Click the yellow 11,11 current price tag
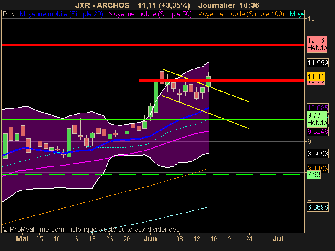Image resolution: width=335 pixels, height=251 pixels. tap(316, 77)
